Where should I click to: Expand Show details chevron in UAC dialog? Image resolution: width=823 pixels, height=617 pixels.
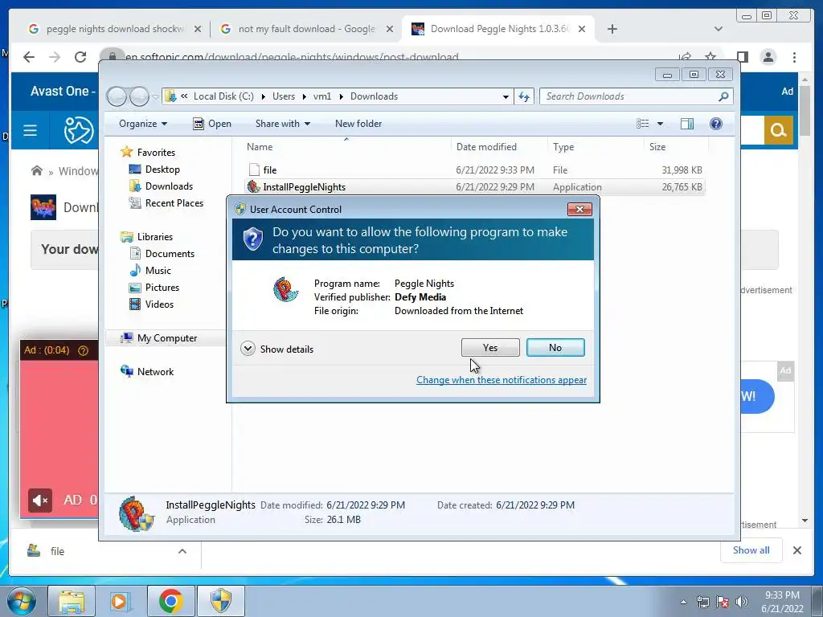pos(248,349)
